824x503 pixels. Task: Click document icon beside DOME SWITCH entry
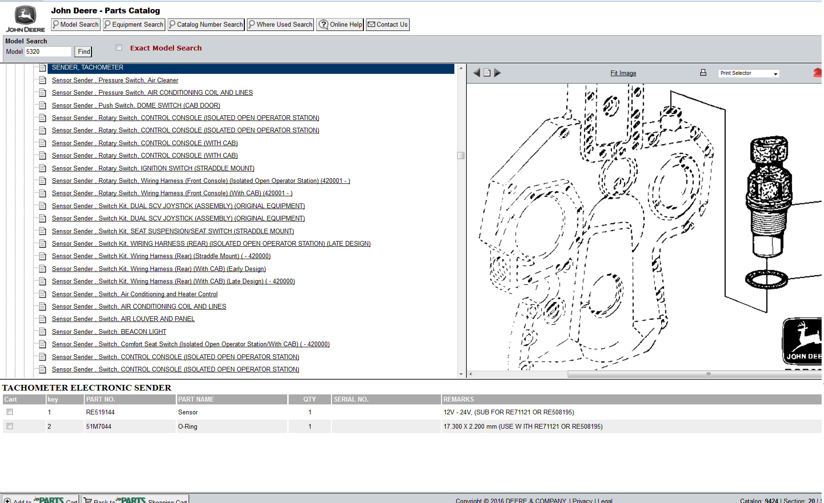42,106
